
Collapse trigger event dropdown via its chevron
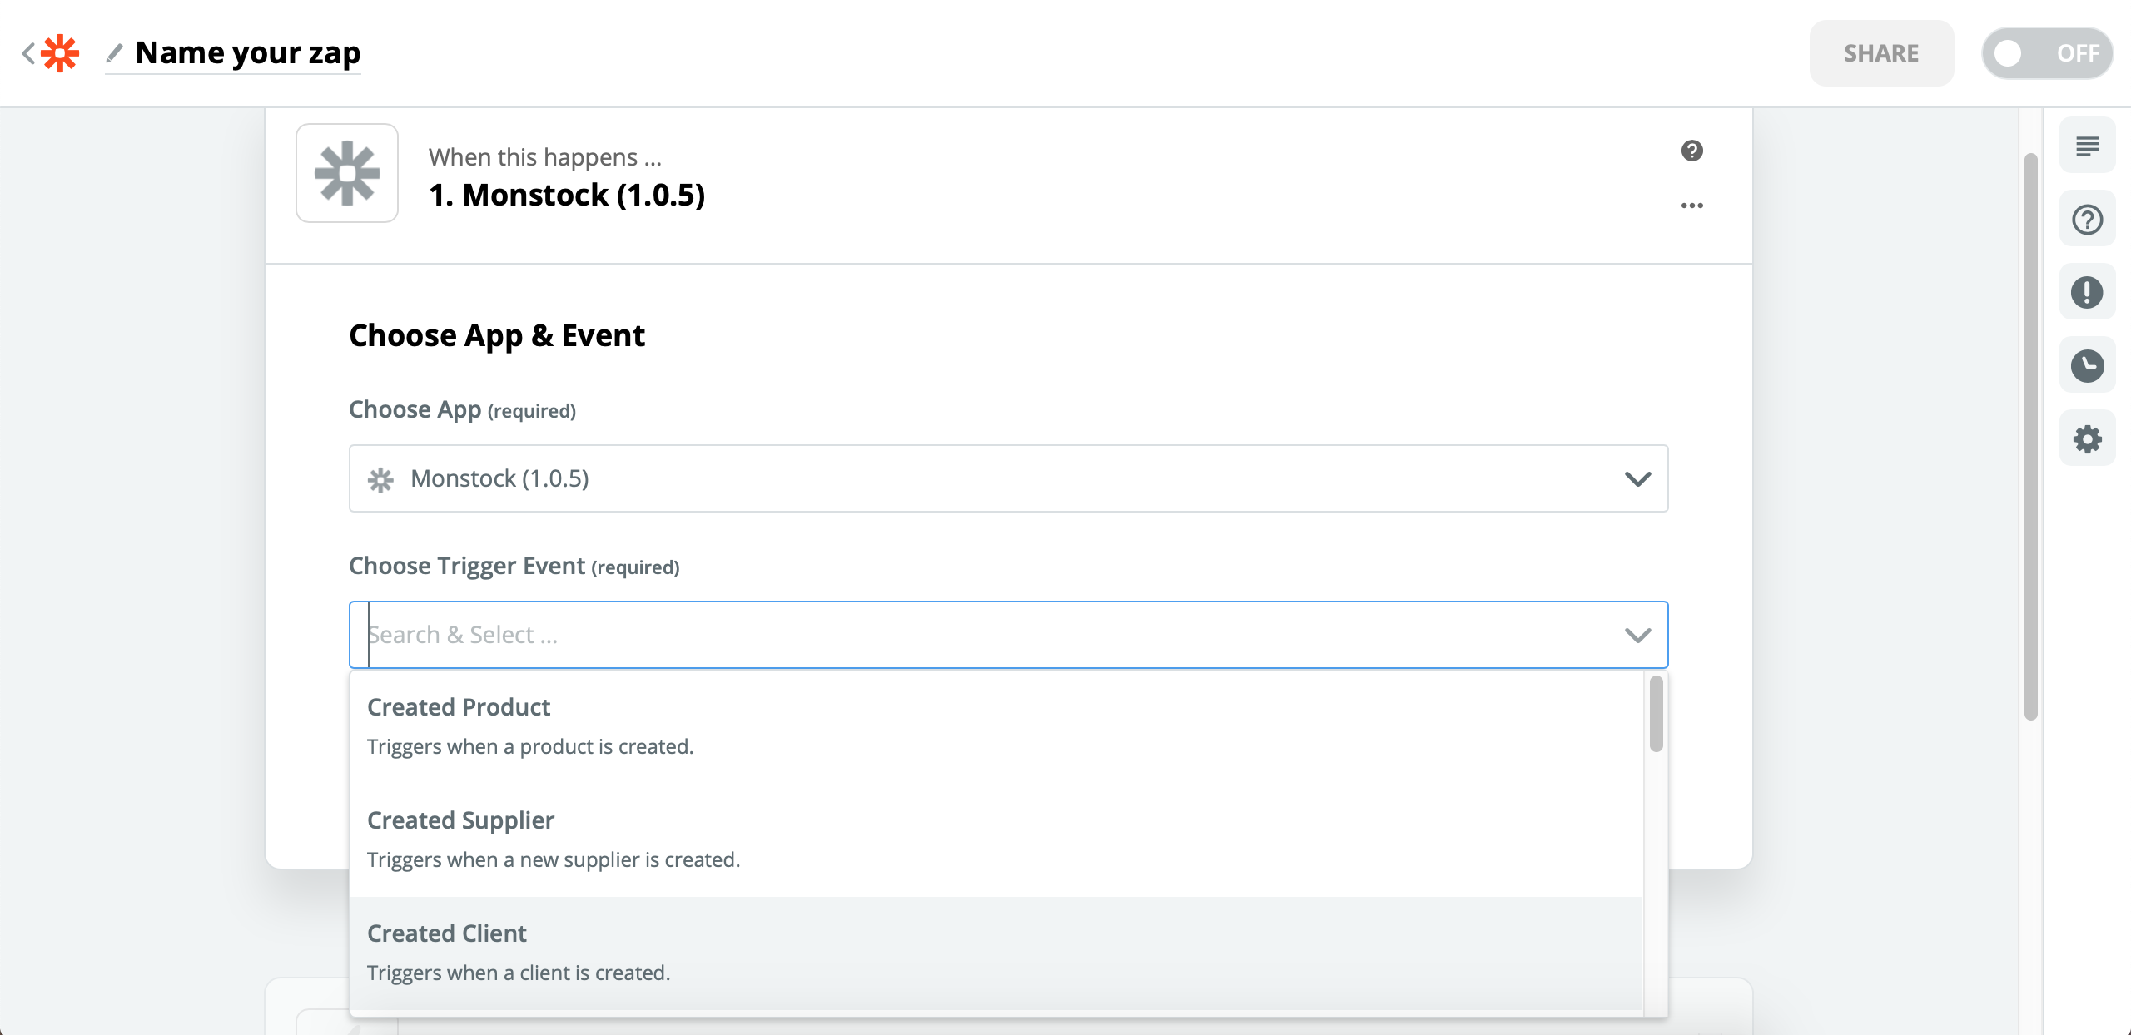[x=1637, y=635]
